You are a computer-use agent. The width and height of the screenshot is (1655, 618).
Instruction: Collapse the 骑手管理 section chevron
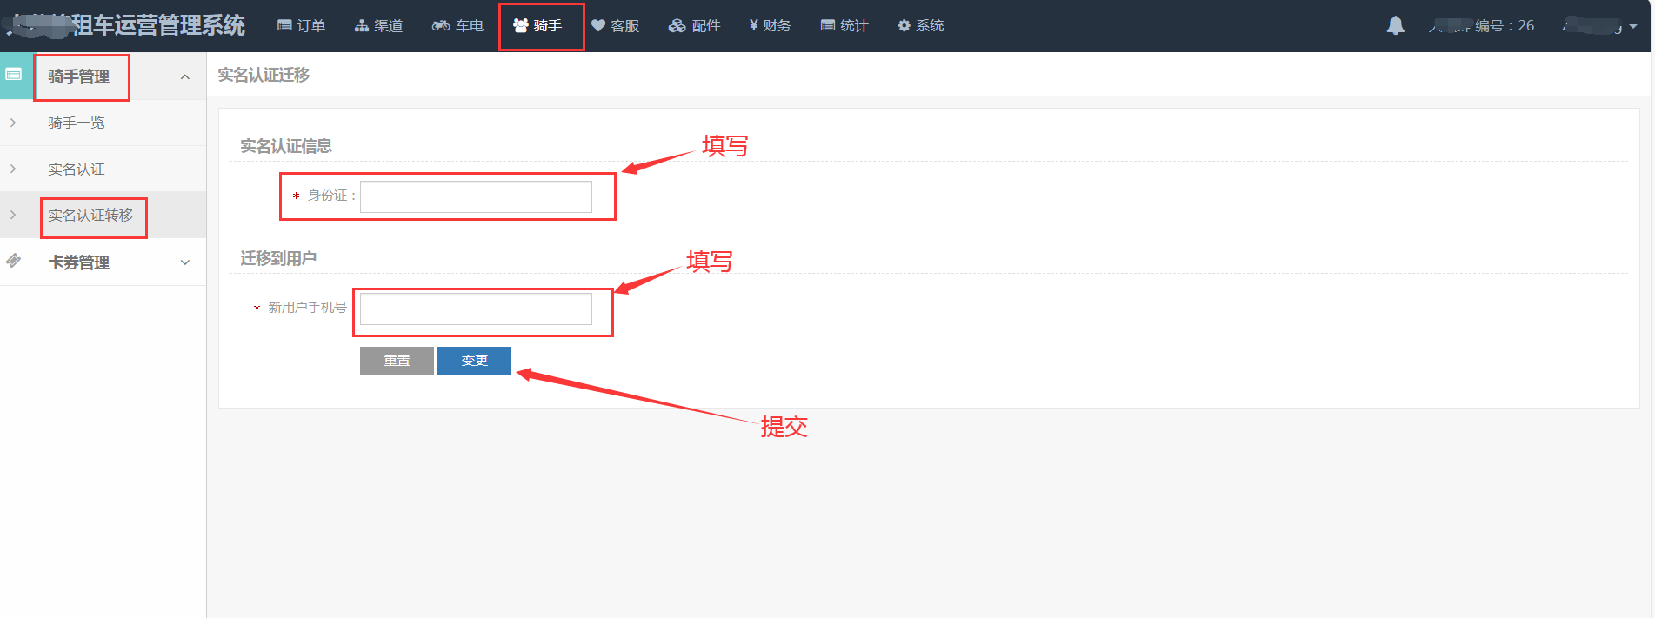pyautogui.click(x=184, y=76)
